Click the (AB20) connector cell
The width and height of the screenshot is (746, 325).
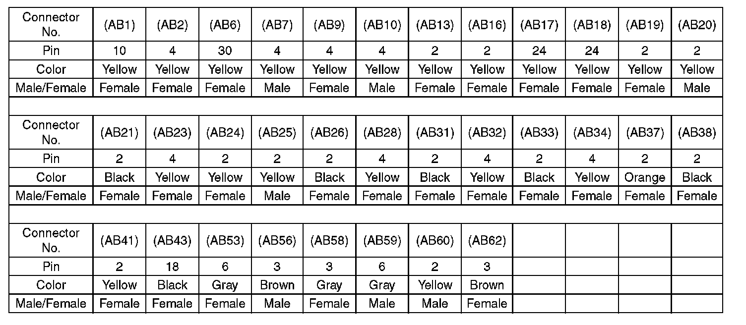pyautogui.click(x=697, y=25)
